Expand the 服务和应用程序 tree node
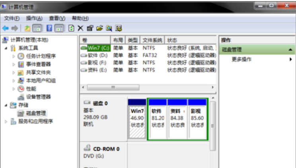Screen dimensions: 296x168 pos(6,122)
